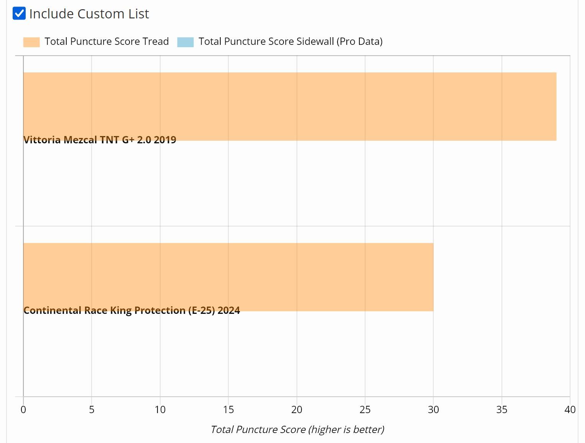Image resolution: width=585 pixels, height=443 pixels.
Task: Click 'Continental Race King Protection (E-25) 2024' label
Action: tap(132, 310)
